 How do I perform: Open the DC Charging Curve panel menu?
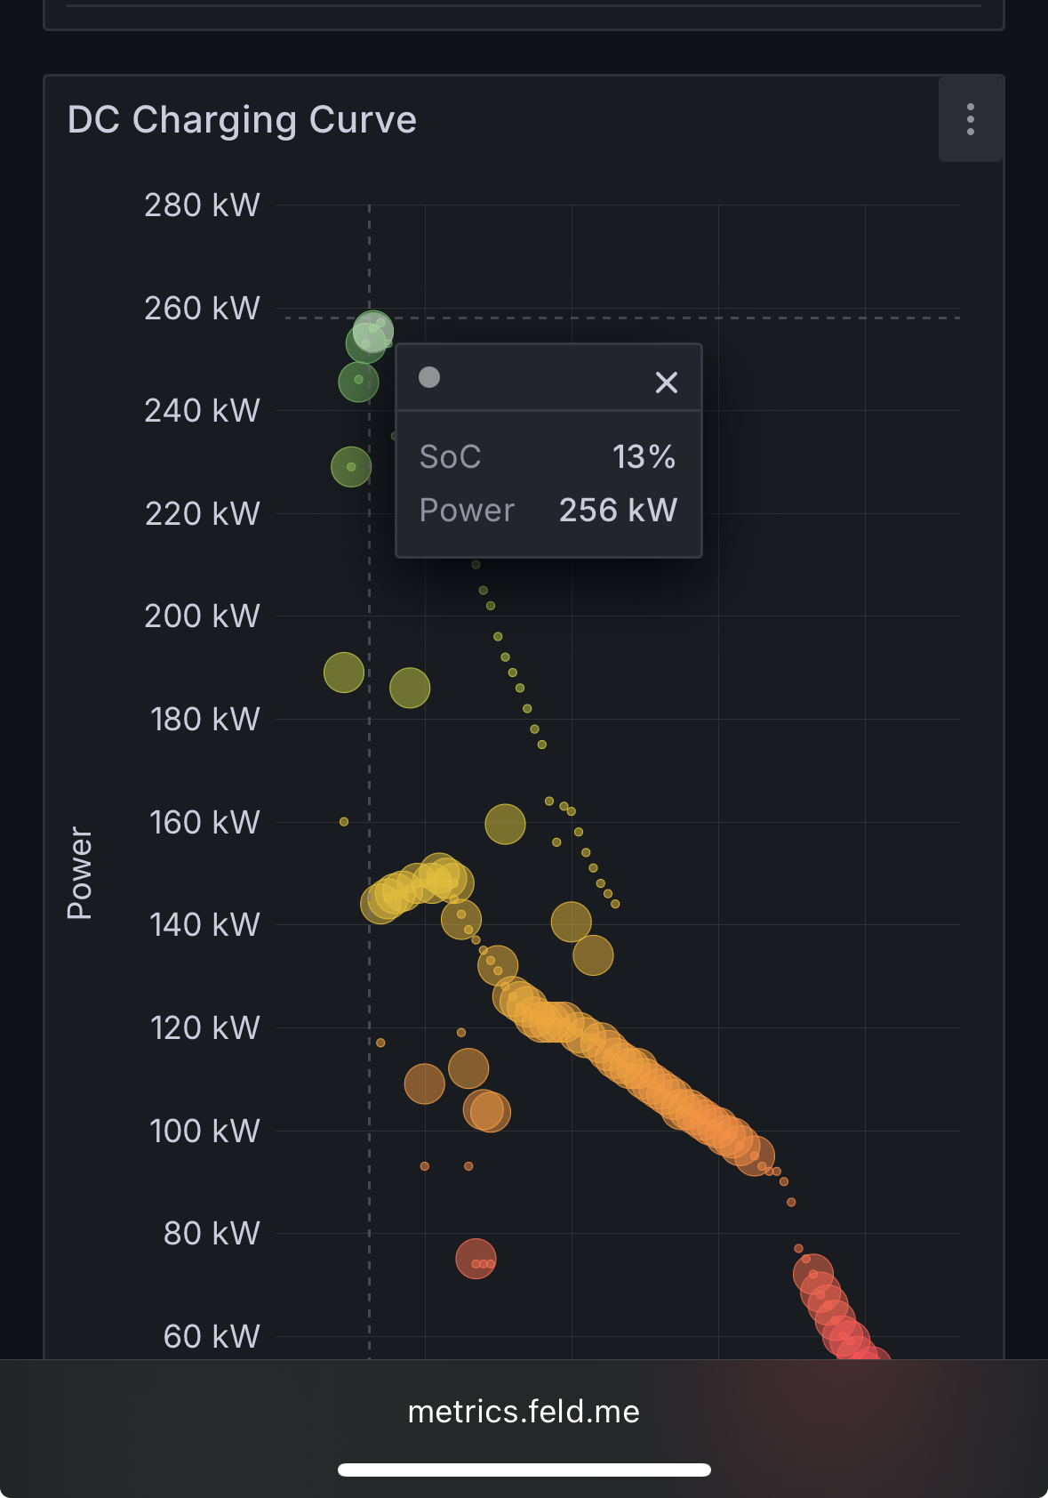click(971, 119)
